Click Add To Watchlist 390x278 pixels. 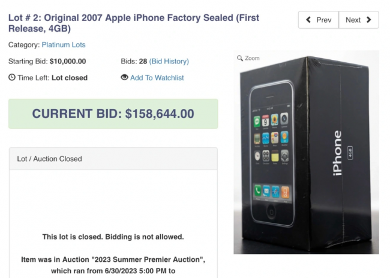pos(157,78)
